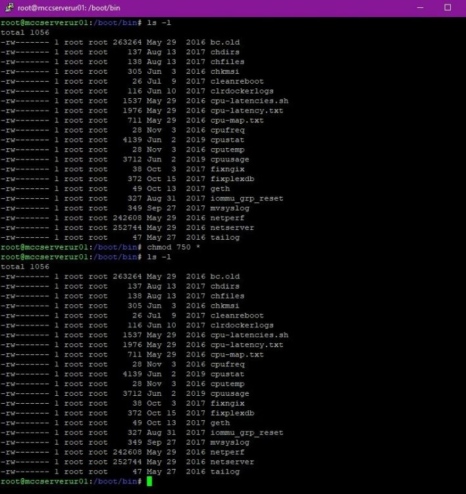Select cleanreboot in the listing after chmod
466x494 pixels.
pos(237,316)
